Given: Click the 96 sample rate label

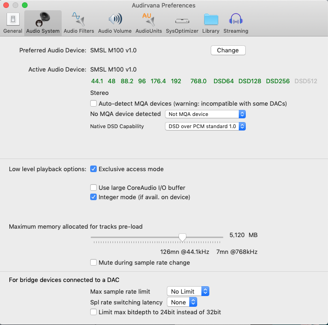Looking at the screenshot, I should click(142, 81).
